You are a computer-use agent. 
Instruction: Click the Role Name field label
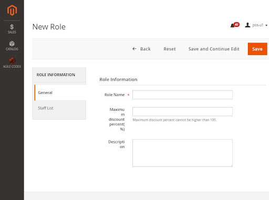[x=115, y=94]
